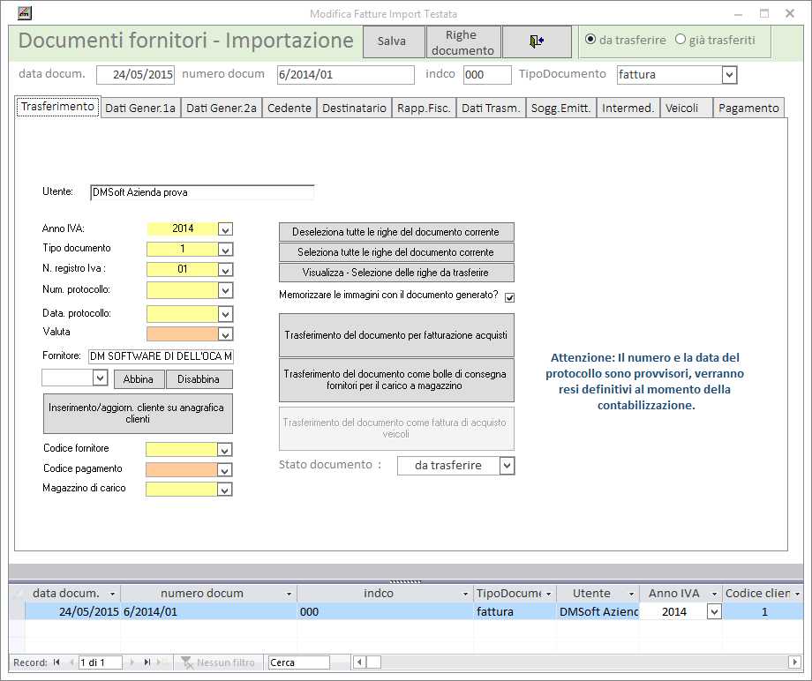Screen dimensions: 812x681
Task: Open the Dati Trasm. tab
Action: pos(491,109)
